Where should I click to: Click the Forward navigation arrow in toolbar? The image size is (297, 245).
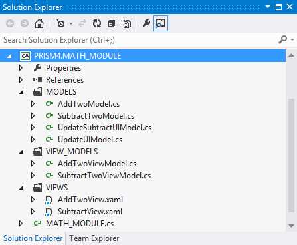(25, 23)
